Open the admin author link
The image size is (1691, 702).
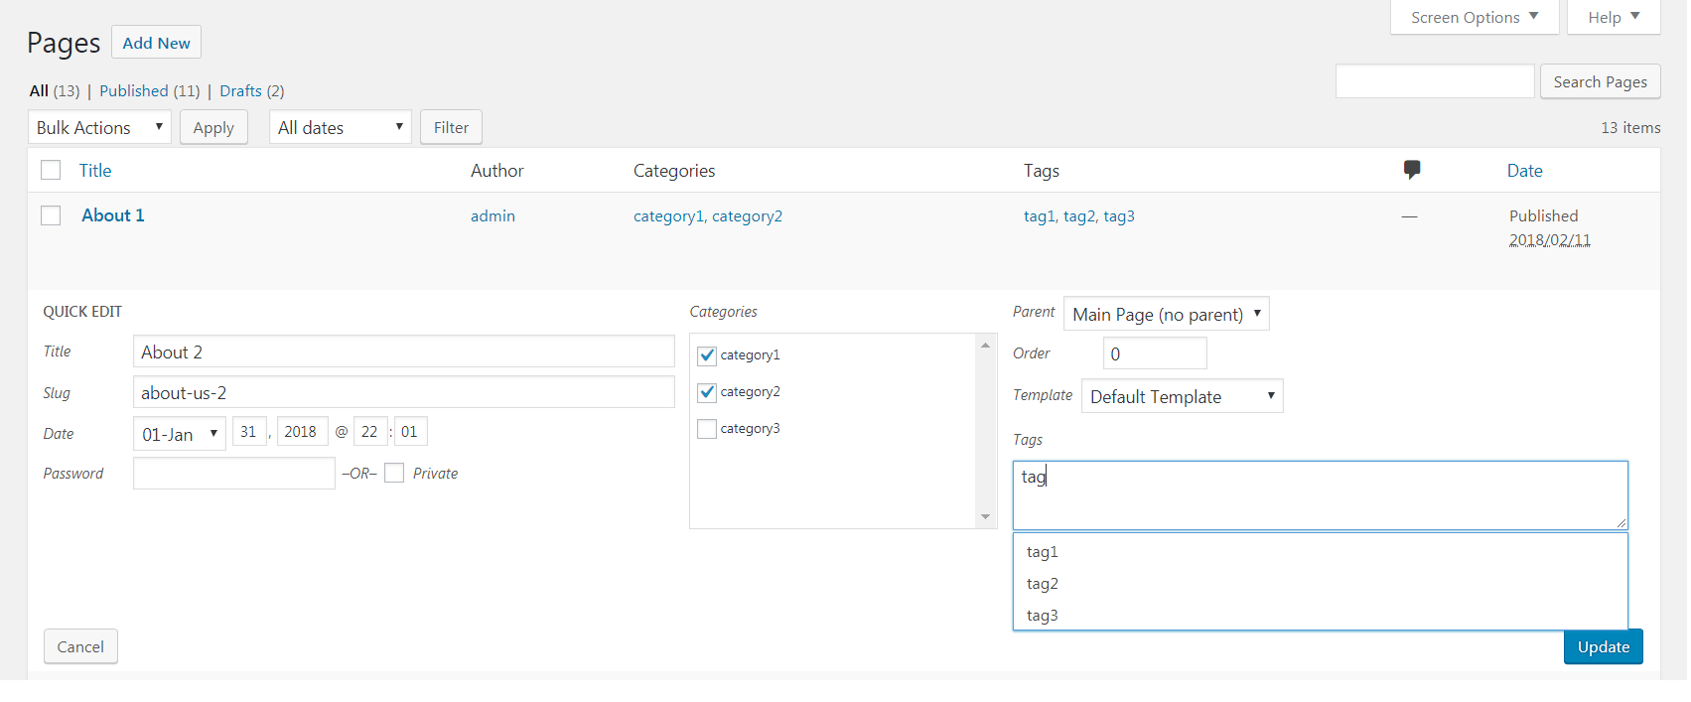[x=493, y=216]
